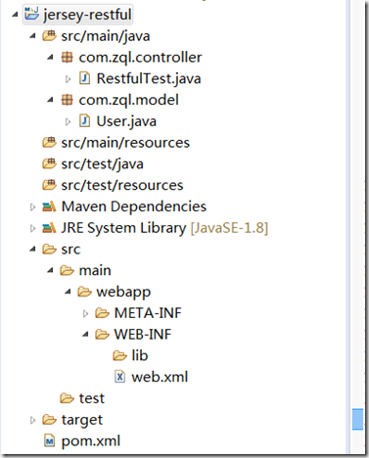Click the src/test/resources folder icon

point(49,185)
